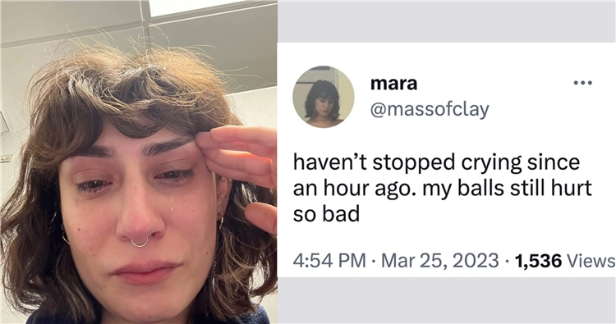616x324 pixels.
Task: Open the three-dot more options menu
Action: 582,83
